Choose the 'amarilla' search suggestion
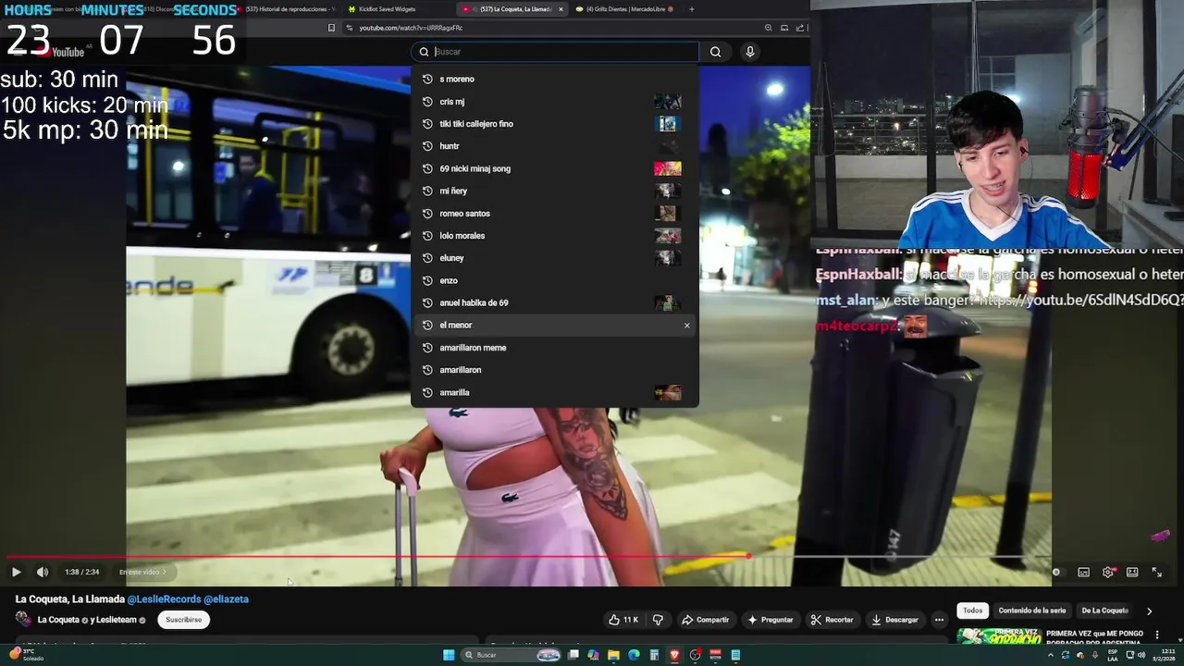This screenshot has width=1184, height=666. (x=555, y=392)
